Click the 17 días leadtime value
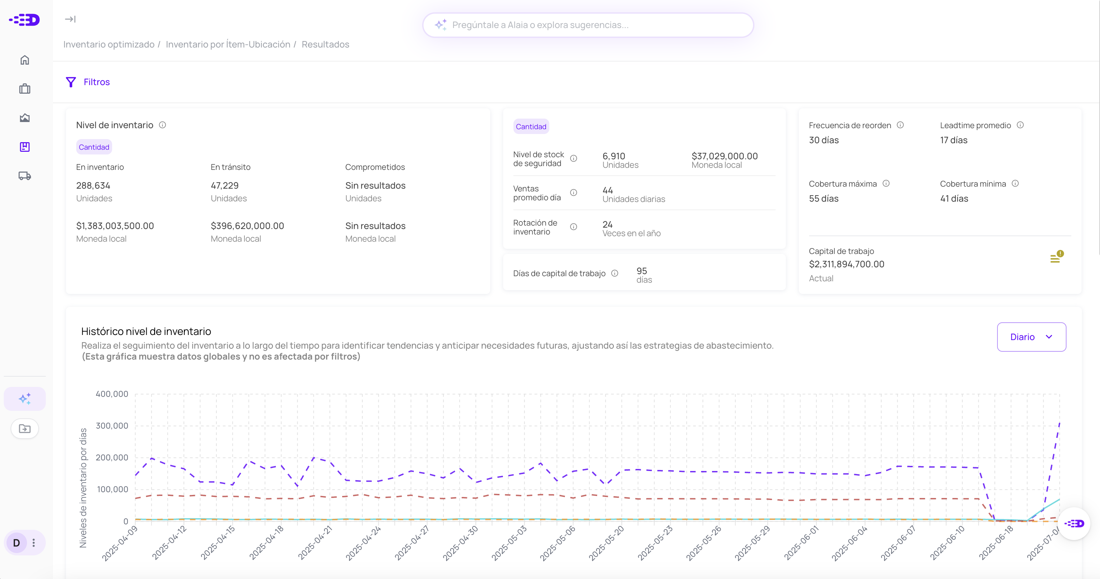Screen dimensions: 1100x579 pos(954,140)
